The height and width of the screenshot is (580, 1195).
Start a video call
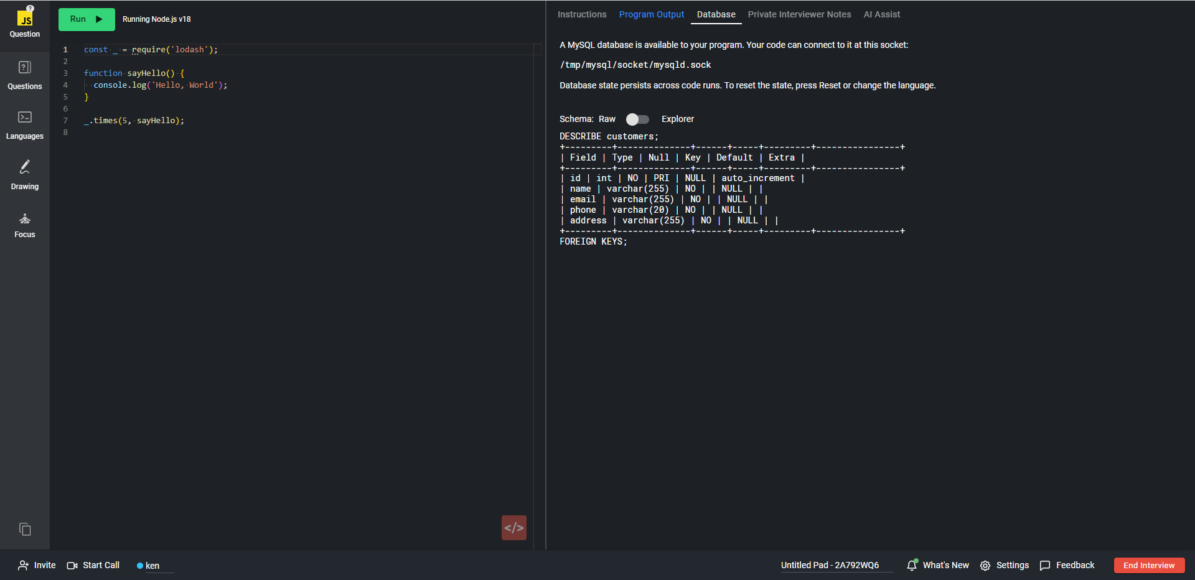coord(93,565)
